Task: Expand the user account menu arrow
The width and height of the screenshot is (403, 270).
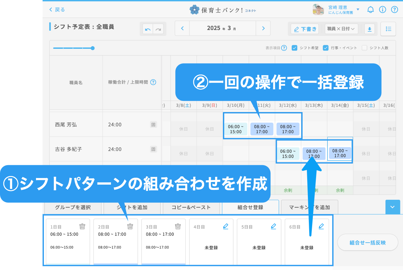Action: coord(358,10)
